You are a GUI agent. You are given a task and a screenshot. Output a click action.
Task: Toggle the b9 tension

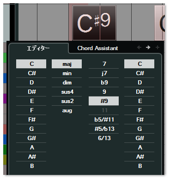[x=103, y=83]
